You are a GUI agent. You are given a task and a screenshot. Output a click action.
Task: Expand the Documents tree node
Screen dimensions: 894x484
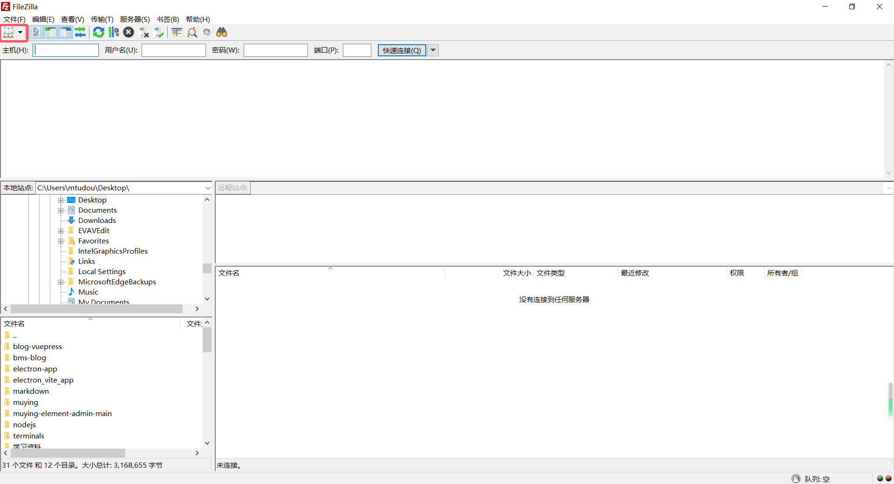tap(61, 210)
